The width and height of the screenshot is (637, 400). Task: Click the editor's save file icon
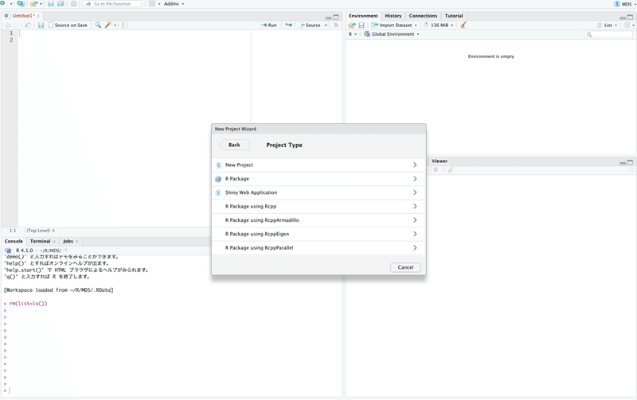41,25
